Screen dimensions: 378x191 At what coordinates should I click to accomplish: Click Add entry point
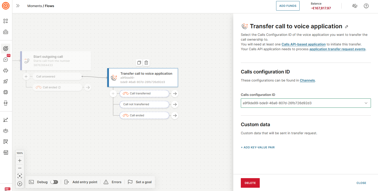click(81, 182)
